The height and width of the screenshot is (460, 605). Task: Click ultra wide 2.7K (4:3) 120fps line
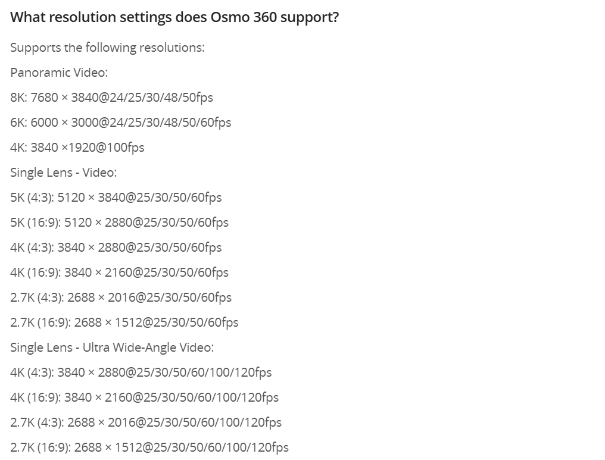[146, 423]
